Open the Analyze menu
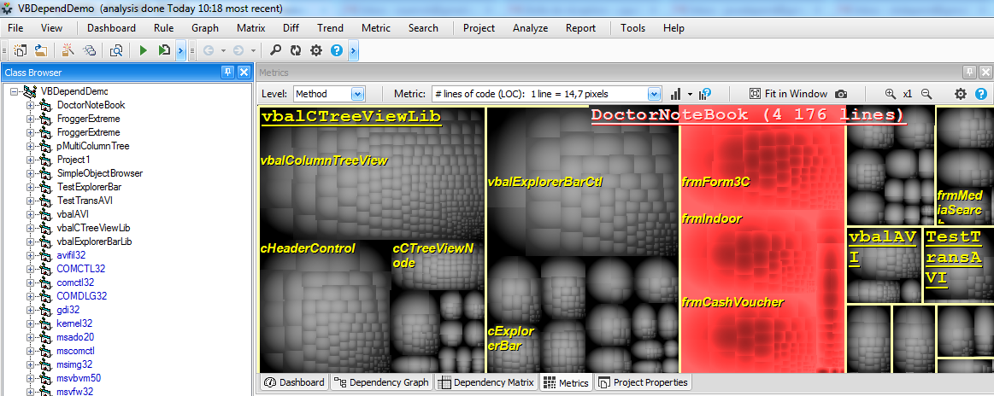 (530, 28)
